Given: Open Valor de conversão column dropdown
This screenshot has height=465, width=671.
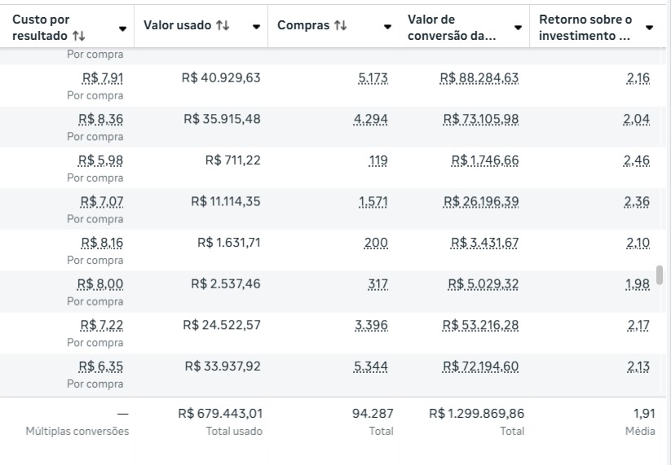Looking at the screenshot, I should coord(518,28).
